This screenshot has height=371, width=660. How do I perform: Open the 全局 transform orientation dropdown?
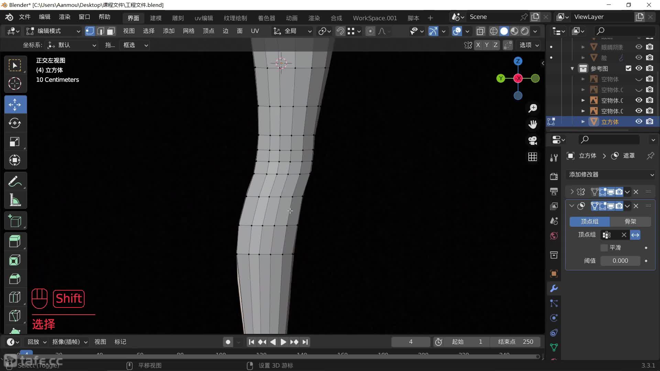(293, 31)
